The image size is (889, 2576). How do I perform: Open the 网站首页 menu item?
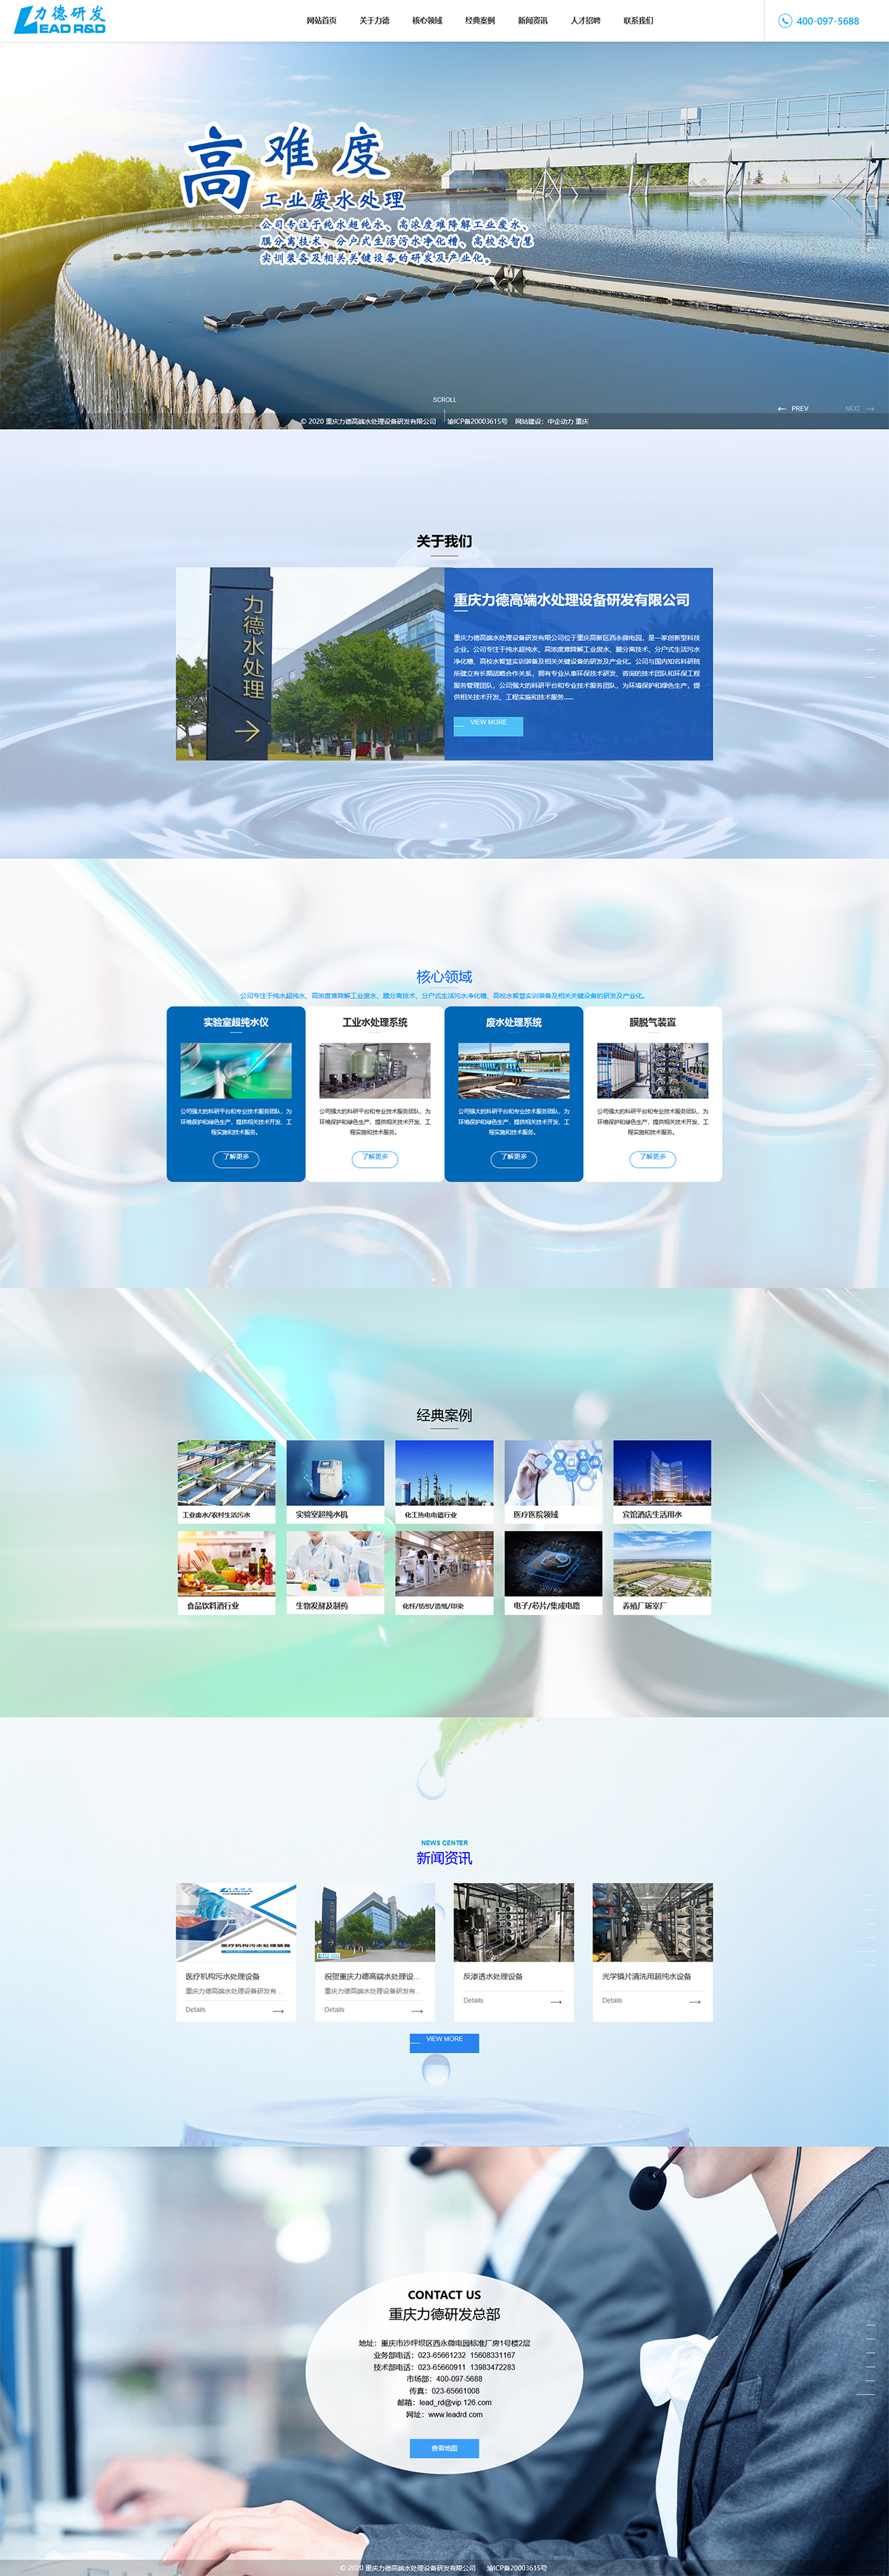point(321,21)
